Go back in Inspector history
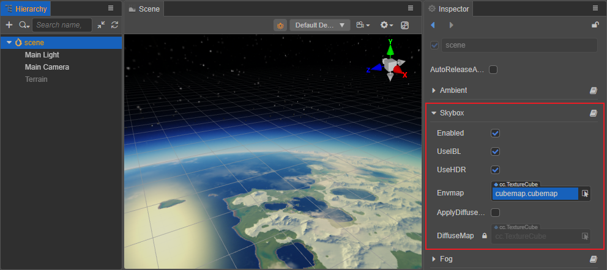 coord(433,25)
